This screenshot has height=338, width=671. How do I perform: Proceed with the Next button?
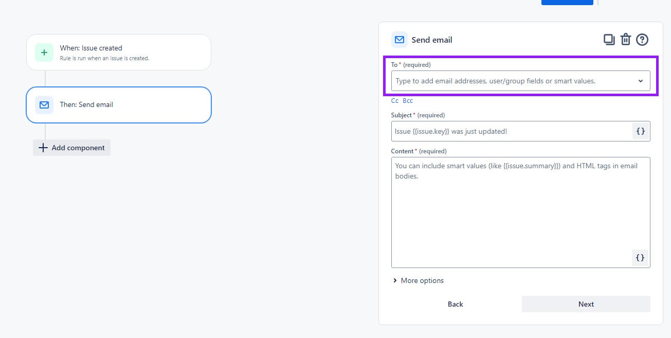[586, 304]
